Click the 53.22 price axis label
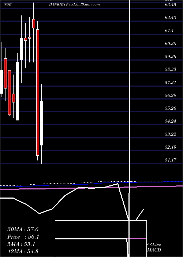 pyautogui.click(x=171, y=134)
